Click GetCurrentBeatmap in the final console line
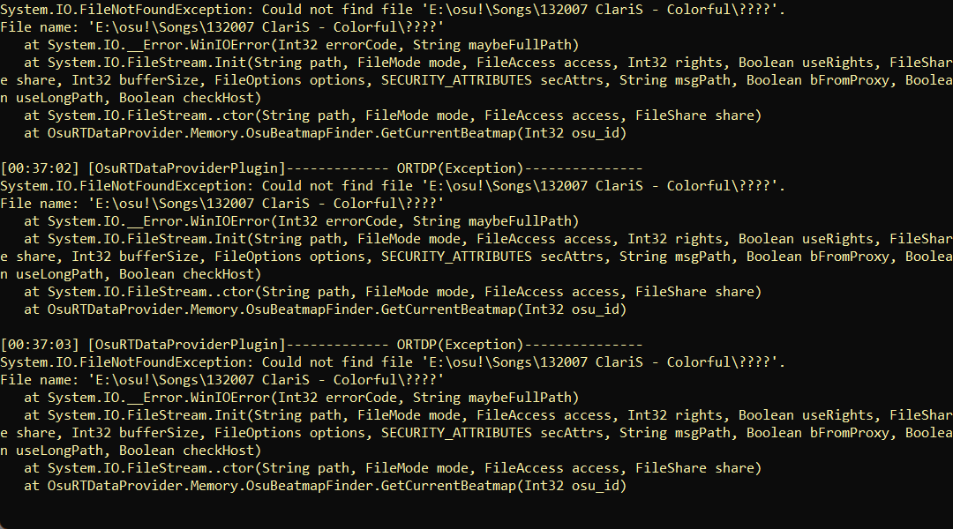 tap(448, 485)
